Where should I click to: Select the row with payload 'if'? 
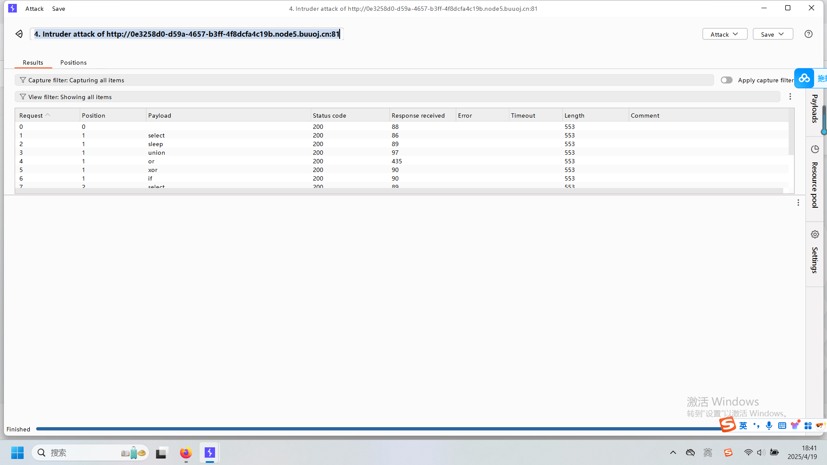pyautogui.click(x=402, y=178)
